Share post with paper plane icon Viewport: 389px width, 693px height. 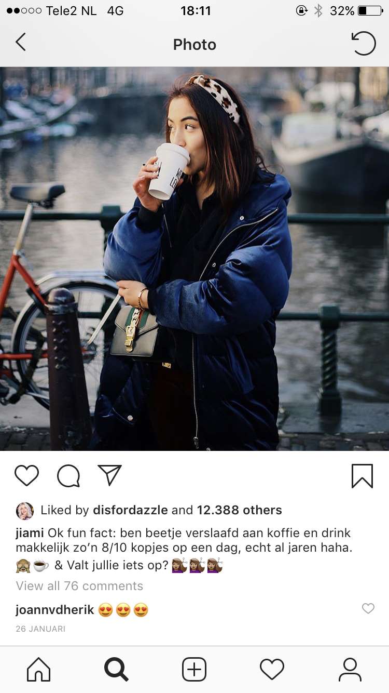[x=109, y=475]
